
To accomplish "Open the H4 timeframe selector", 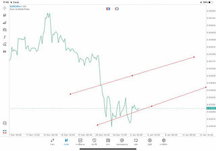I will click(x=5, y=52).
